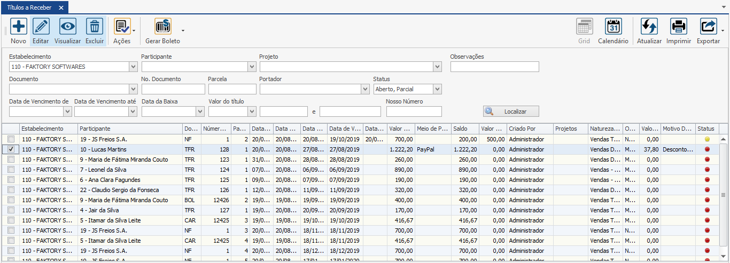This screenshot has height=263, width=730.
Task: Click the Novo plus icon
Action: coord(18,27)
